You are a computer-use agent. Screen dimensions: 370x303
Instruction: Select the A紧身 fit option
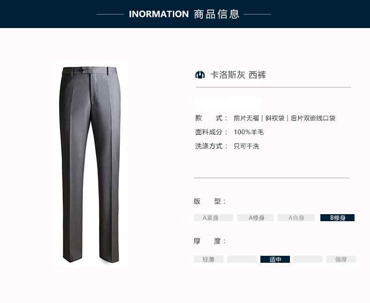click(x=213, y=217)
